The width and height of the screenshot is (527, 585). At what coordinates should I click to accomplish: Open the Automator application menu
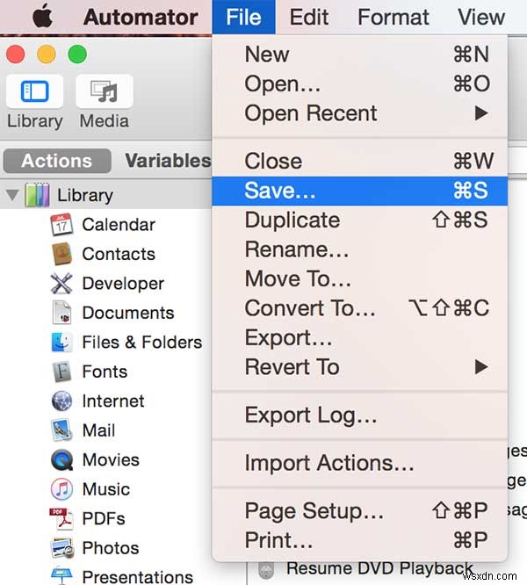(141, 18)
